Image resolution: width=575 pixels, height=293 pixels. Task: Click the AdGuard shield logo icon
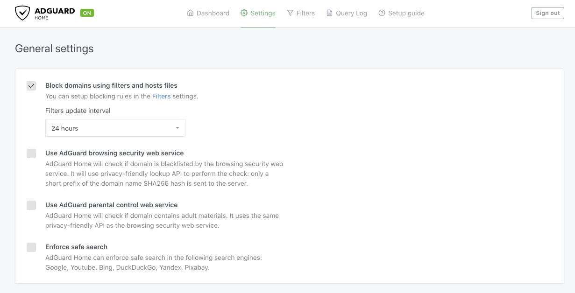tap(22, 13)
